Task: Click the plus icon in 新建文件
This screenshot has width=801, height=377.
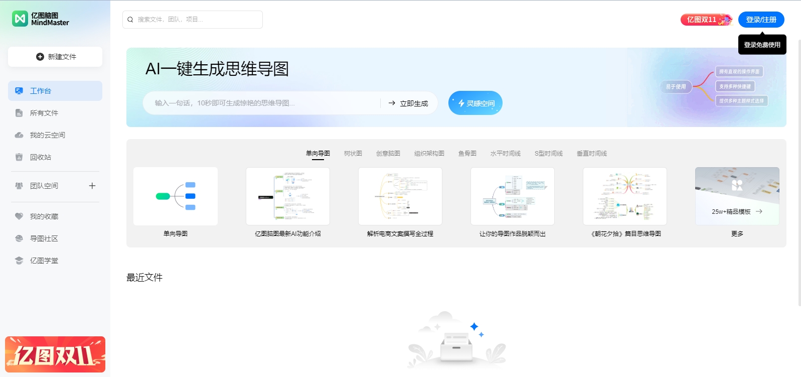Action: [x=40, y=57]
